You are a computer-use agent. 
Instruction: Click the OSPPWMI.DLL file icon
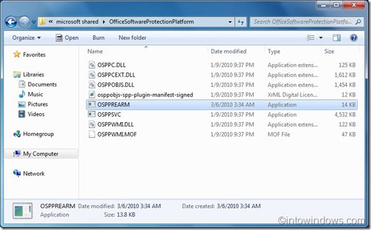92,125
